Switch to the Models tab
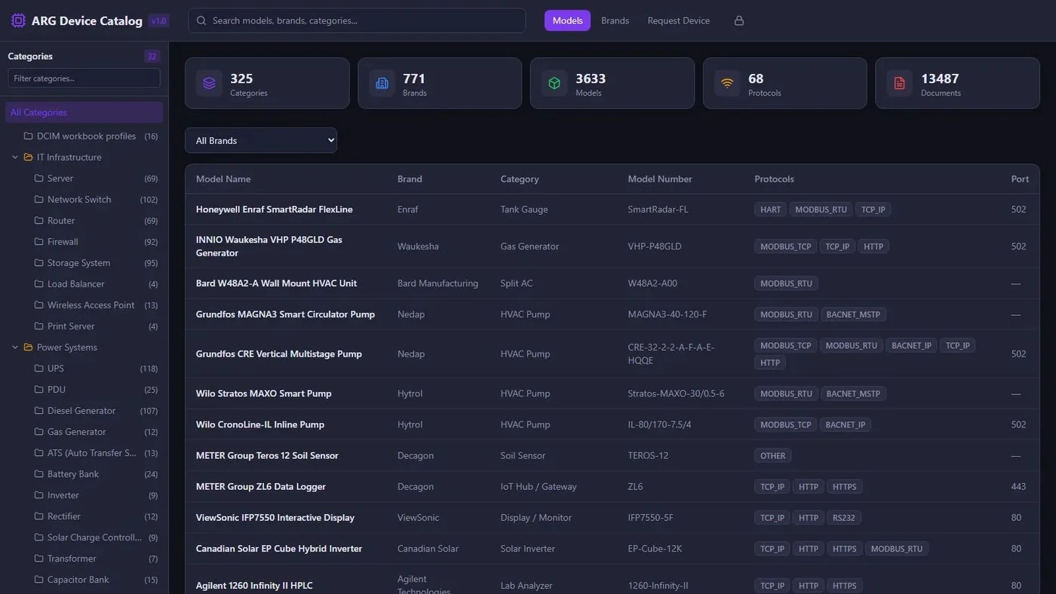Viewport: 1056px width, 594px height. pyautogui.click(x=567, y=20)
